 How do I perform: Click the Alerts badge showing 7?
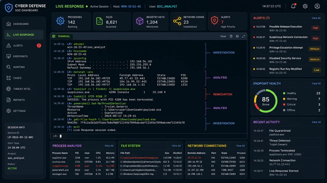point(39,45)
